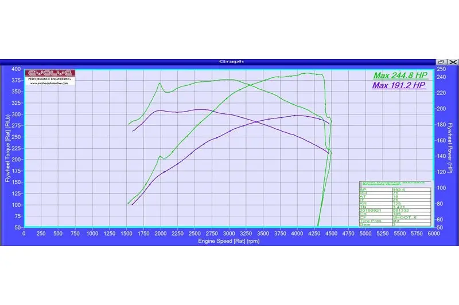Click the Tyre Pres. row in info table
459x305 pixels.
point(395,221)
